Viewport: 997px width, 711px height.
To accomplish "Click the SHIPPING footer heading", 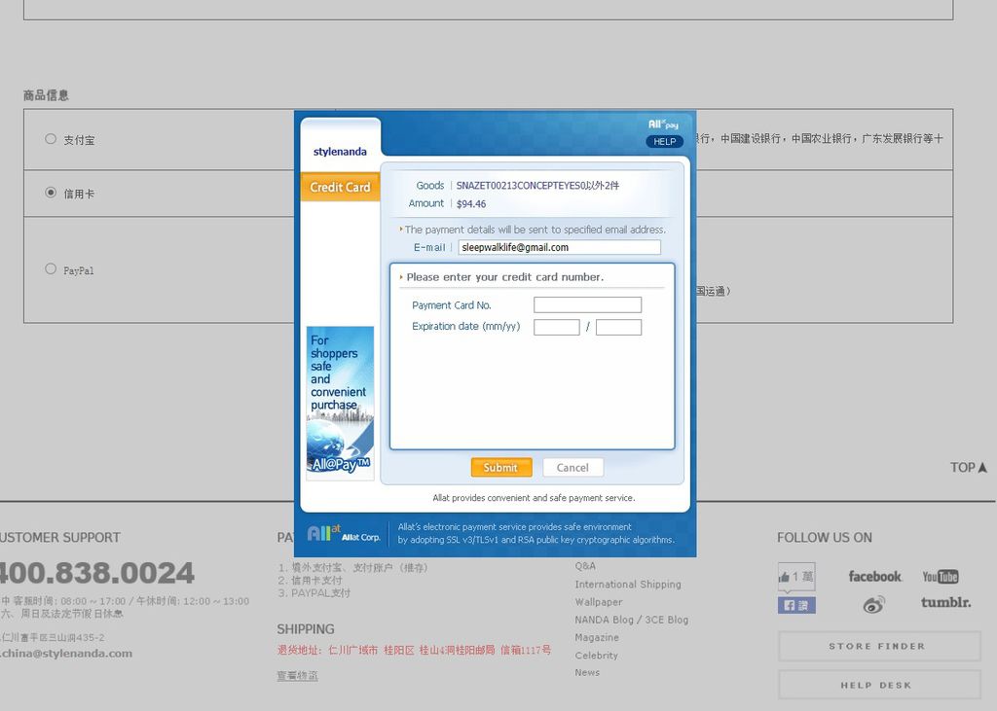I will (305, 629).
